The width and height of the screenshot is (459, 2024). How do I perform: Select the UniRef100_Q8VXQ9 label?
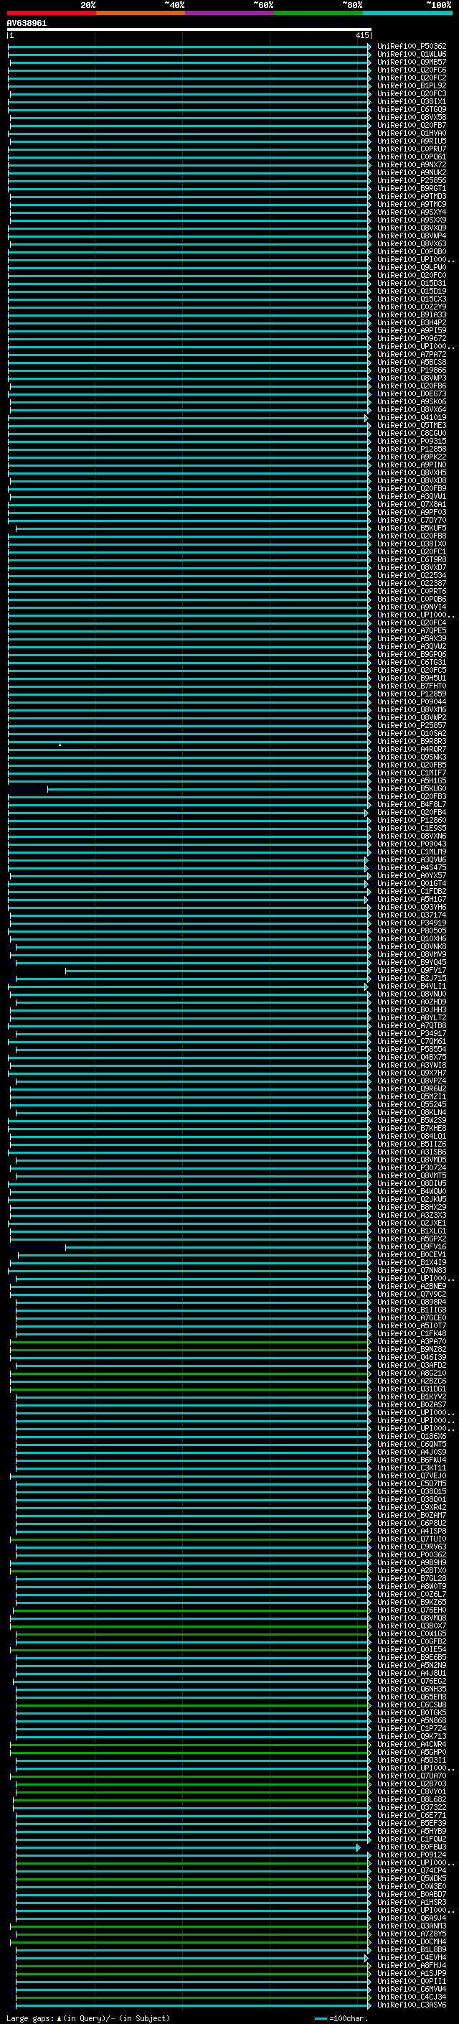point(412,228)
